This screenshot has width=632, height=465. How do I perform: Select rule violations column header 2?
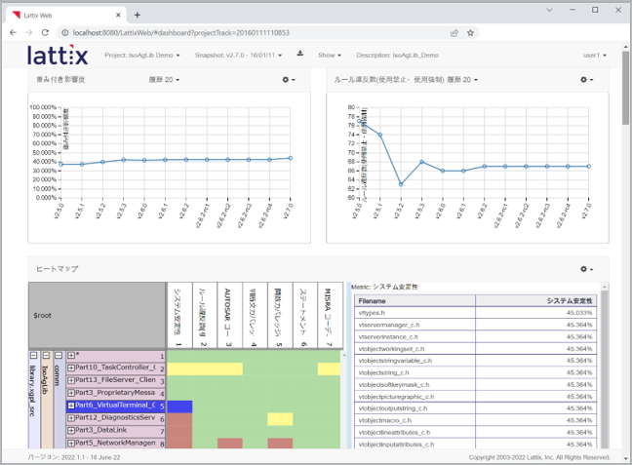coord(205,316)
